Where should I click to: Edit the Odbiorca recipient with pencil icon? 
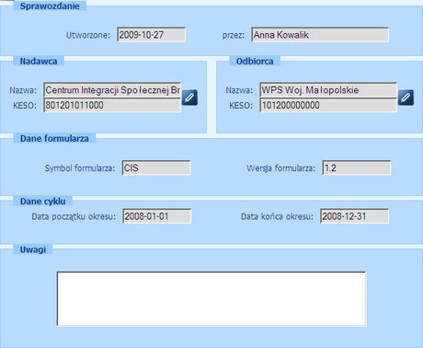[406, 98]
